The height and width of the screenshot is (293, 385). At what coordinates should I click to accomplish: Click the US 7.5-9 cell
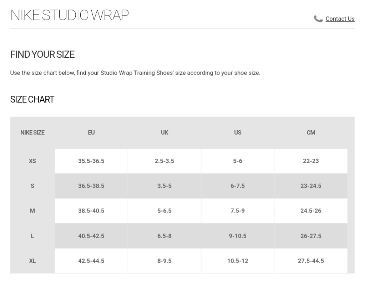[238, 211]
